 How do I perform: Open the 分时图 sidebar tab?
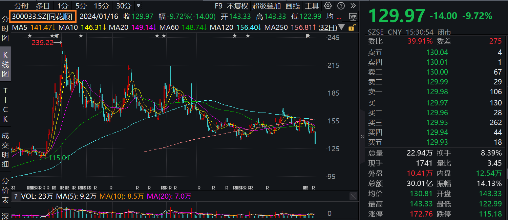click(5, 29)
